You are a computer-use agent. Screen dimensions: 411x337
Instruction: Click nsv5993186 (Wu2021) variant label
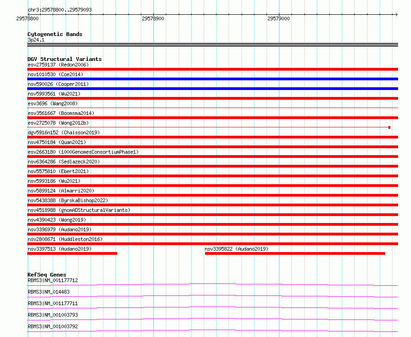coord(54,181)
